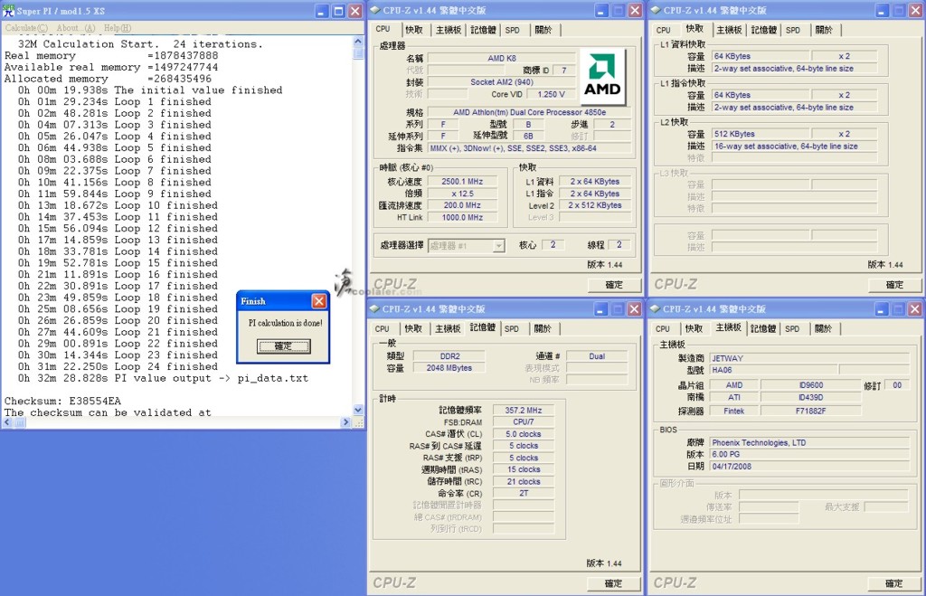Open the SPD tab in the cache window
926x596 pixels.
click(x=793, y=30)
